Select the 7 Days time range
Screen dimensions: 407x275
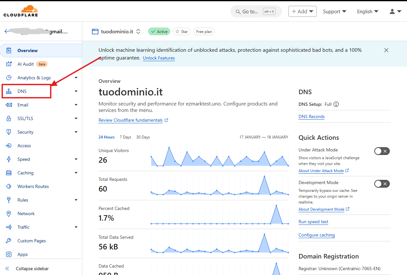pos(125,137)
